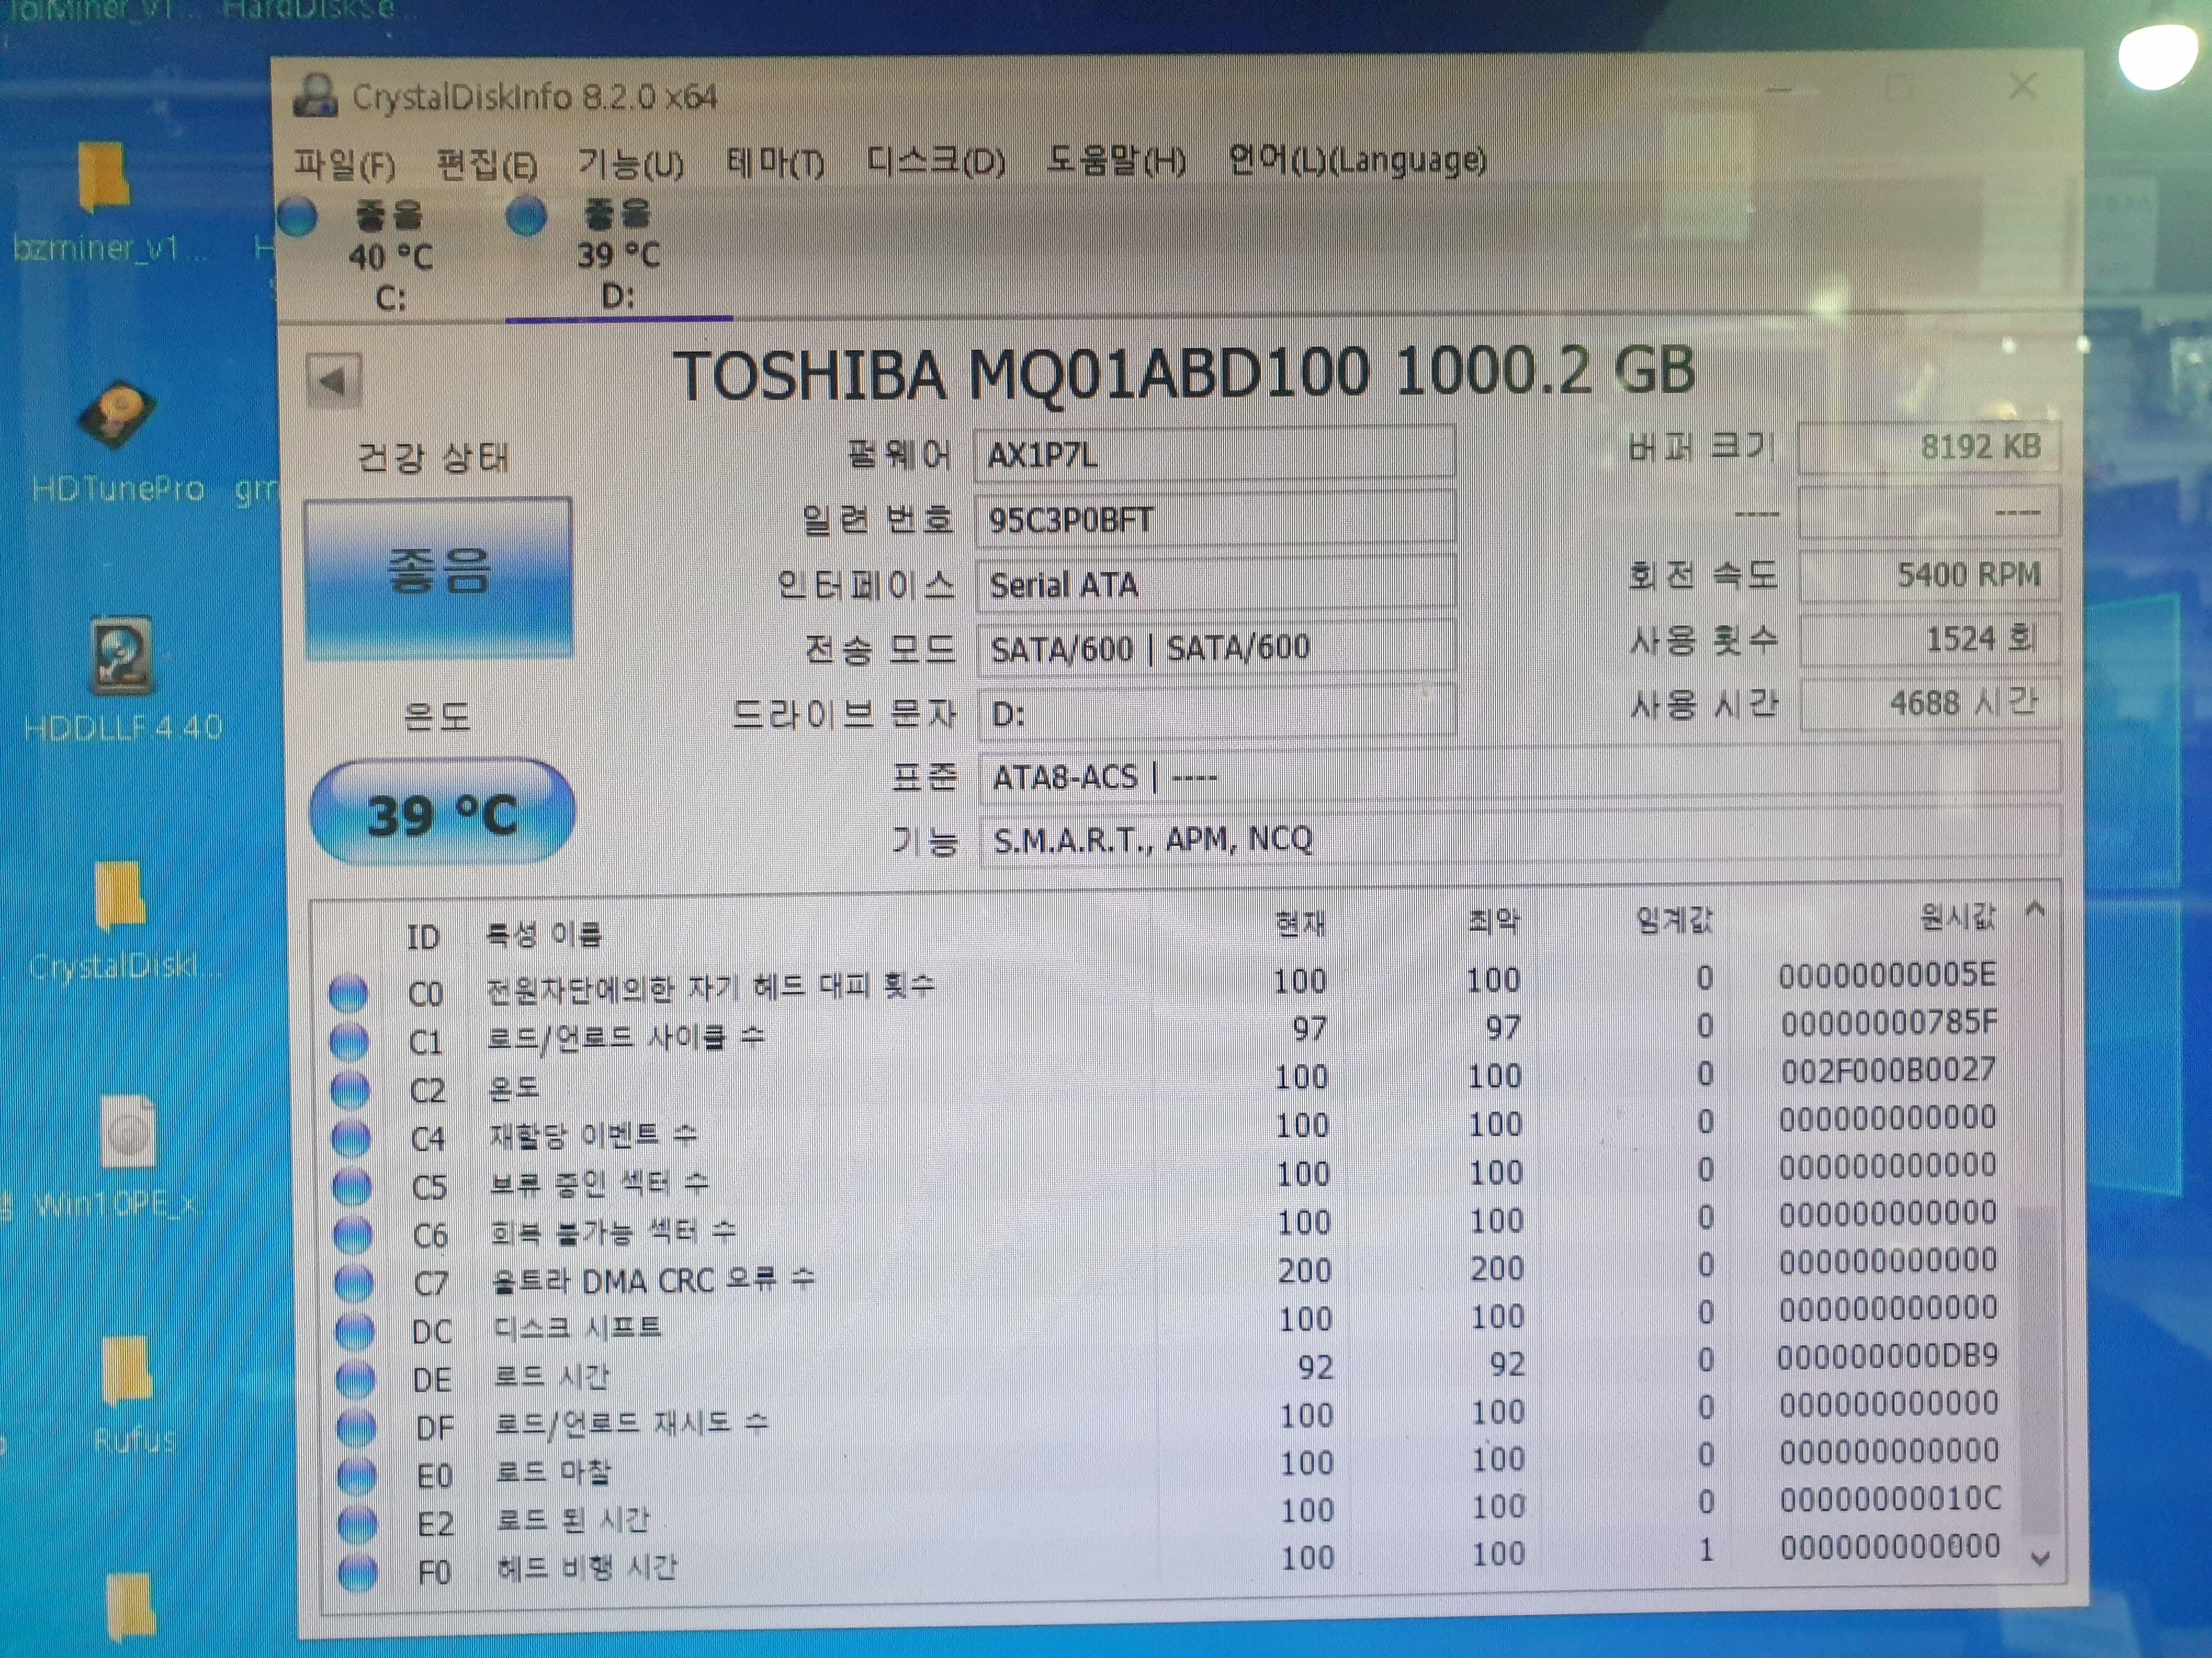Click the Rufus folder desktop icon

[132, 1396]
